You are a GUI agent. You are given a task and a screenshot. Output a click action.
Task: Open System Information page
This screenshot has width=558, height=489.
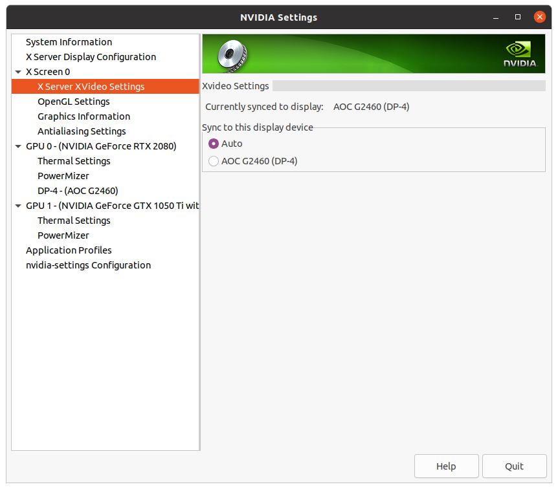(67, 41)
